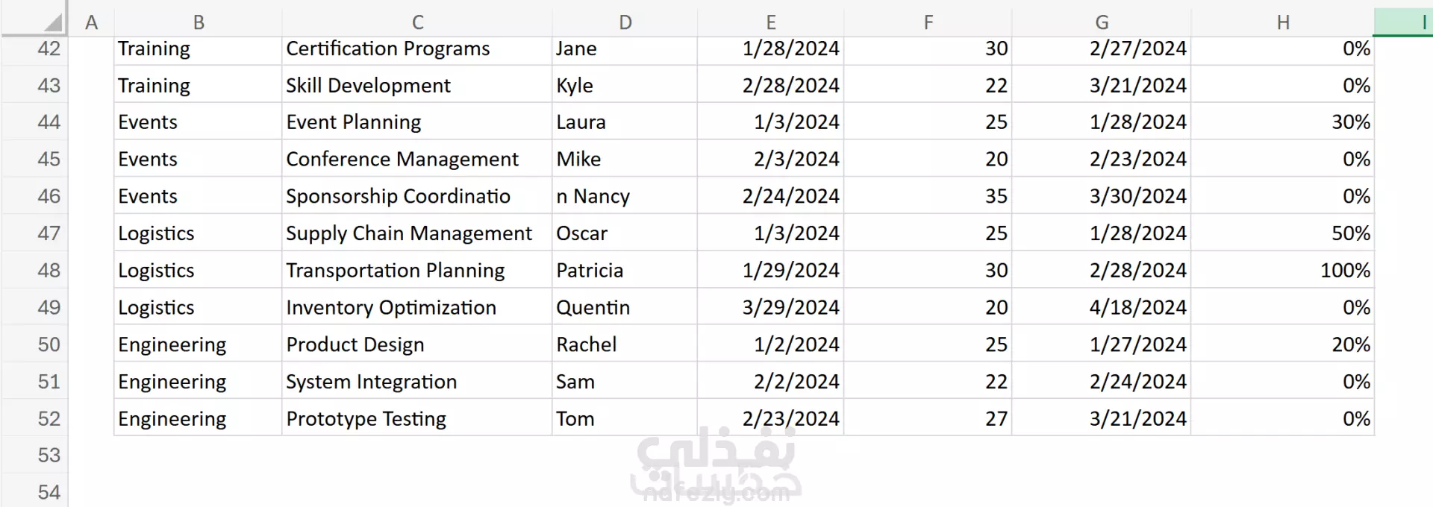1433x507 pixels.
Task: Select column C header
Action: (x=417, y=22)
